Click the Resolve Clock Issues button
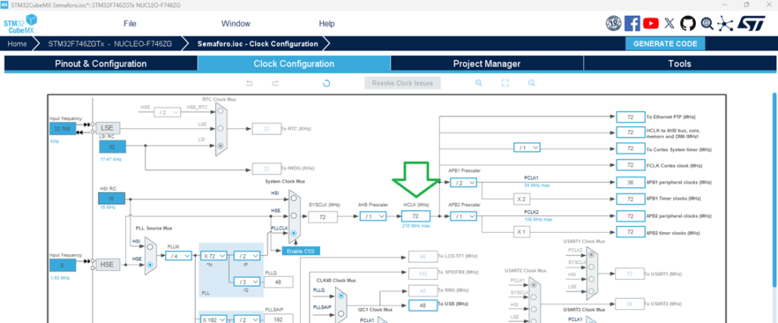The height and width of the screenshot is (323, 778). tap(403, 83)
